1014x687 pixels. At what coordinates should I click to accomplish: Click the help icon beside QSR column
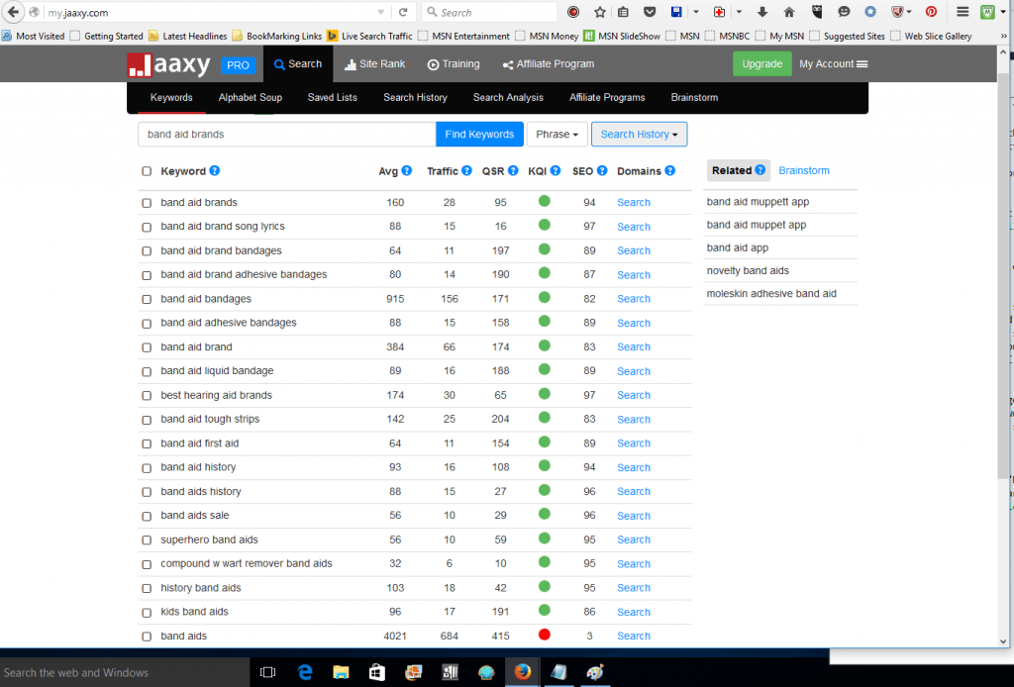[513, 171]
